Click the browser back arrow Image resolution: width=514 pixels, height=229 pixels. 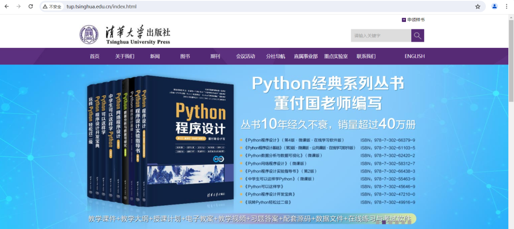pyautogui.click(x=7, y=7)
